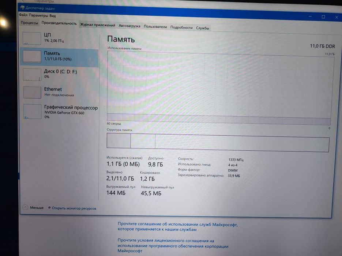Click the 4 из 4 slots value
The width and height of the screenshot is (342, 256).
point(233,165)
